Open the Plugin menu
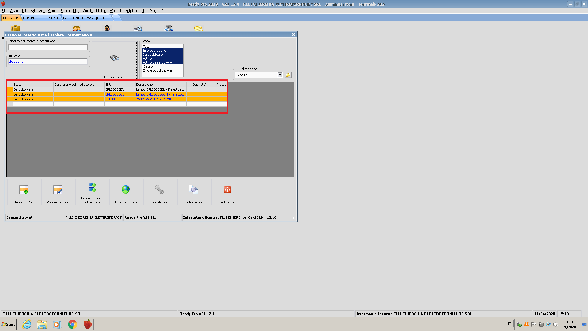The image size is (588, 332). [x=154, y=11]
